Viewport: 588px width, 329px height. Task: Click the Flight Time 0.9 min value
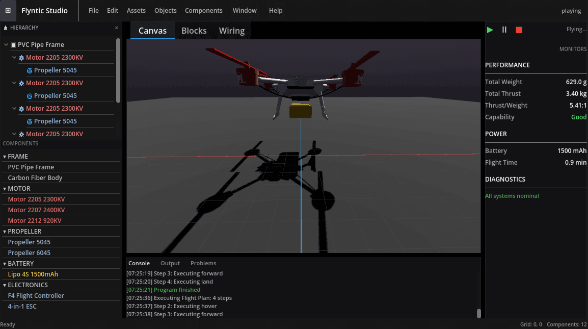coord(576,163)
